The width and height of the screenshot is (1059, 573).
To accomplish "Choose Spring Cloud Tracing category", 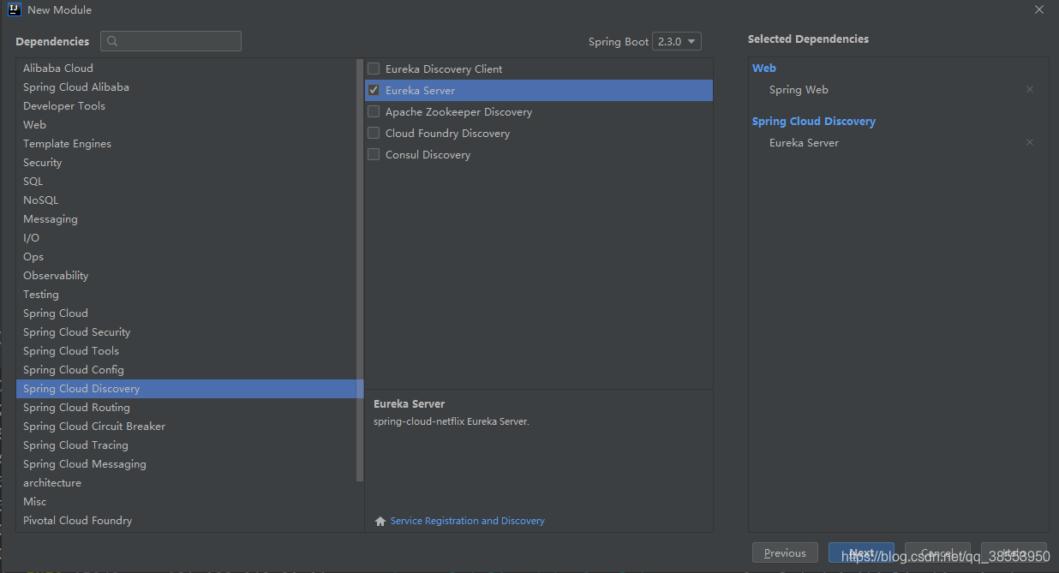I will tap(186, 445).
